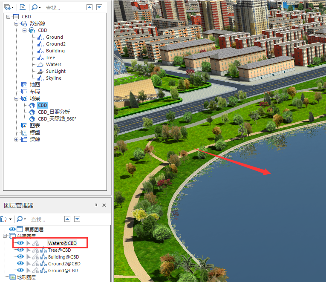326x282 pixels.
Task: Jump to previous workspace search result arrow
Action: pos(89,8)
